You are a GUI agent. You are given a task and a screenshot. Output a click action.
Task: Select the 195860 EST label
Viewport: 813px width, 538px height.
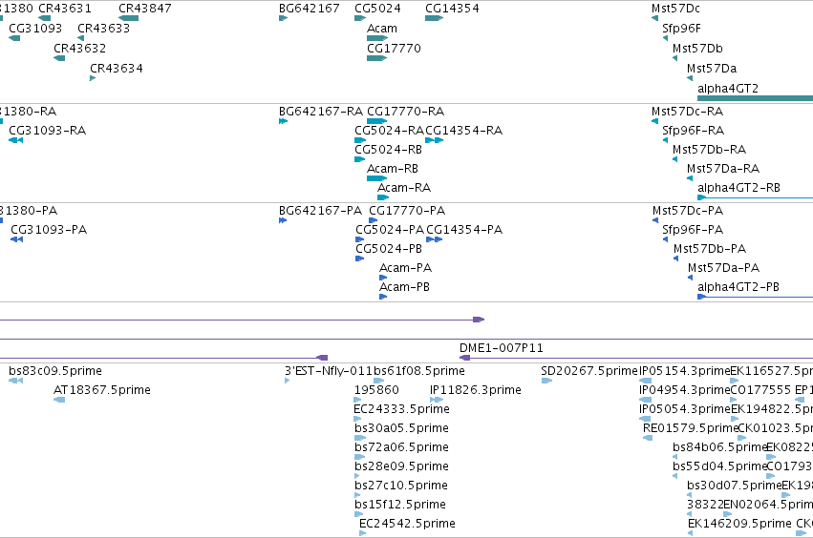pos(377,390)
